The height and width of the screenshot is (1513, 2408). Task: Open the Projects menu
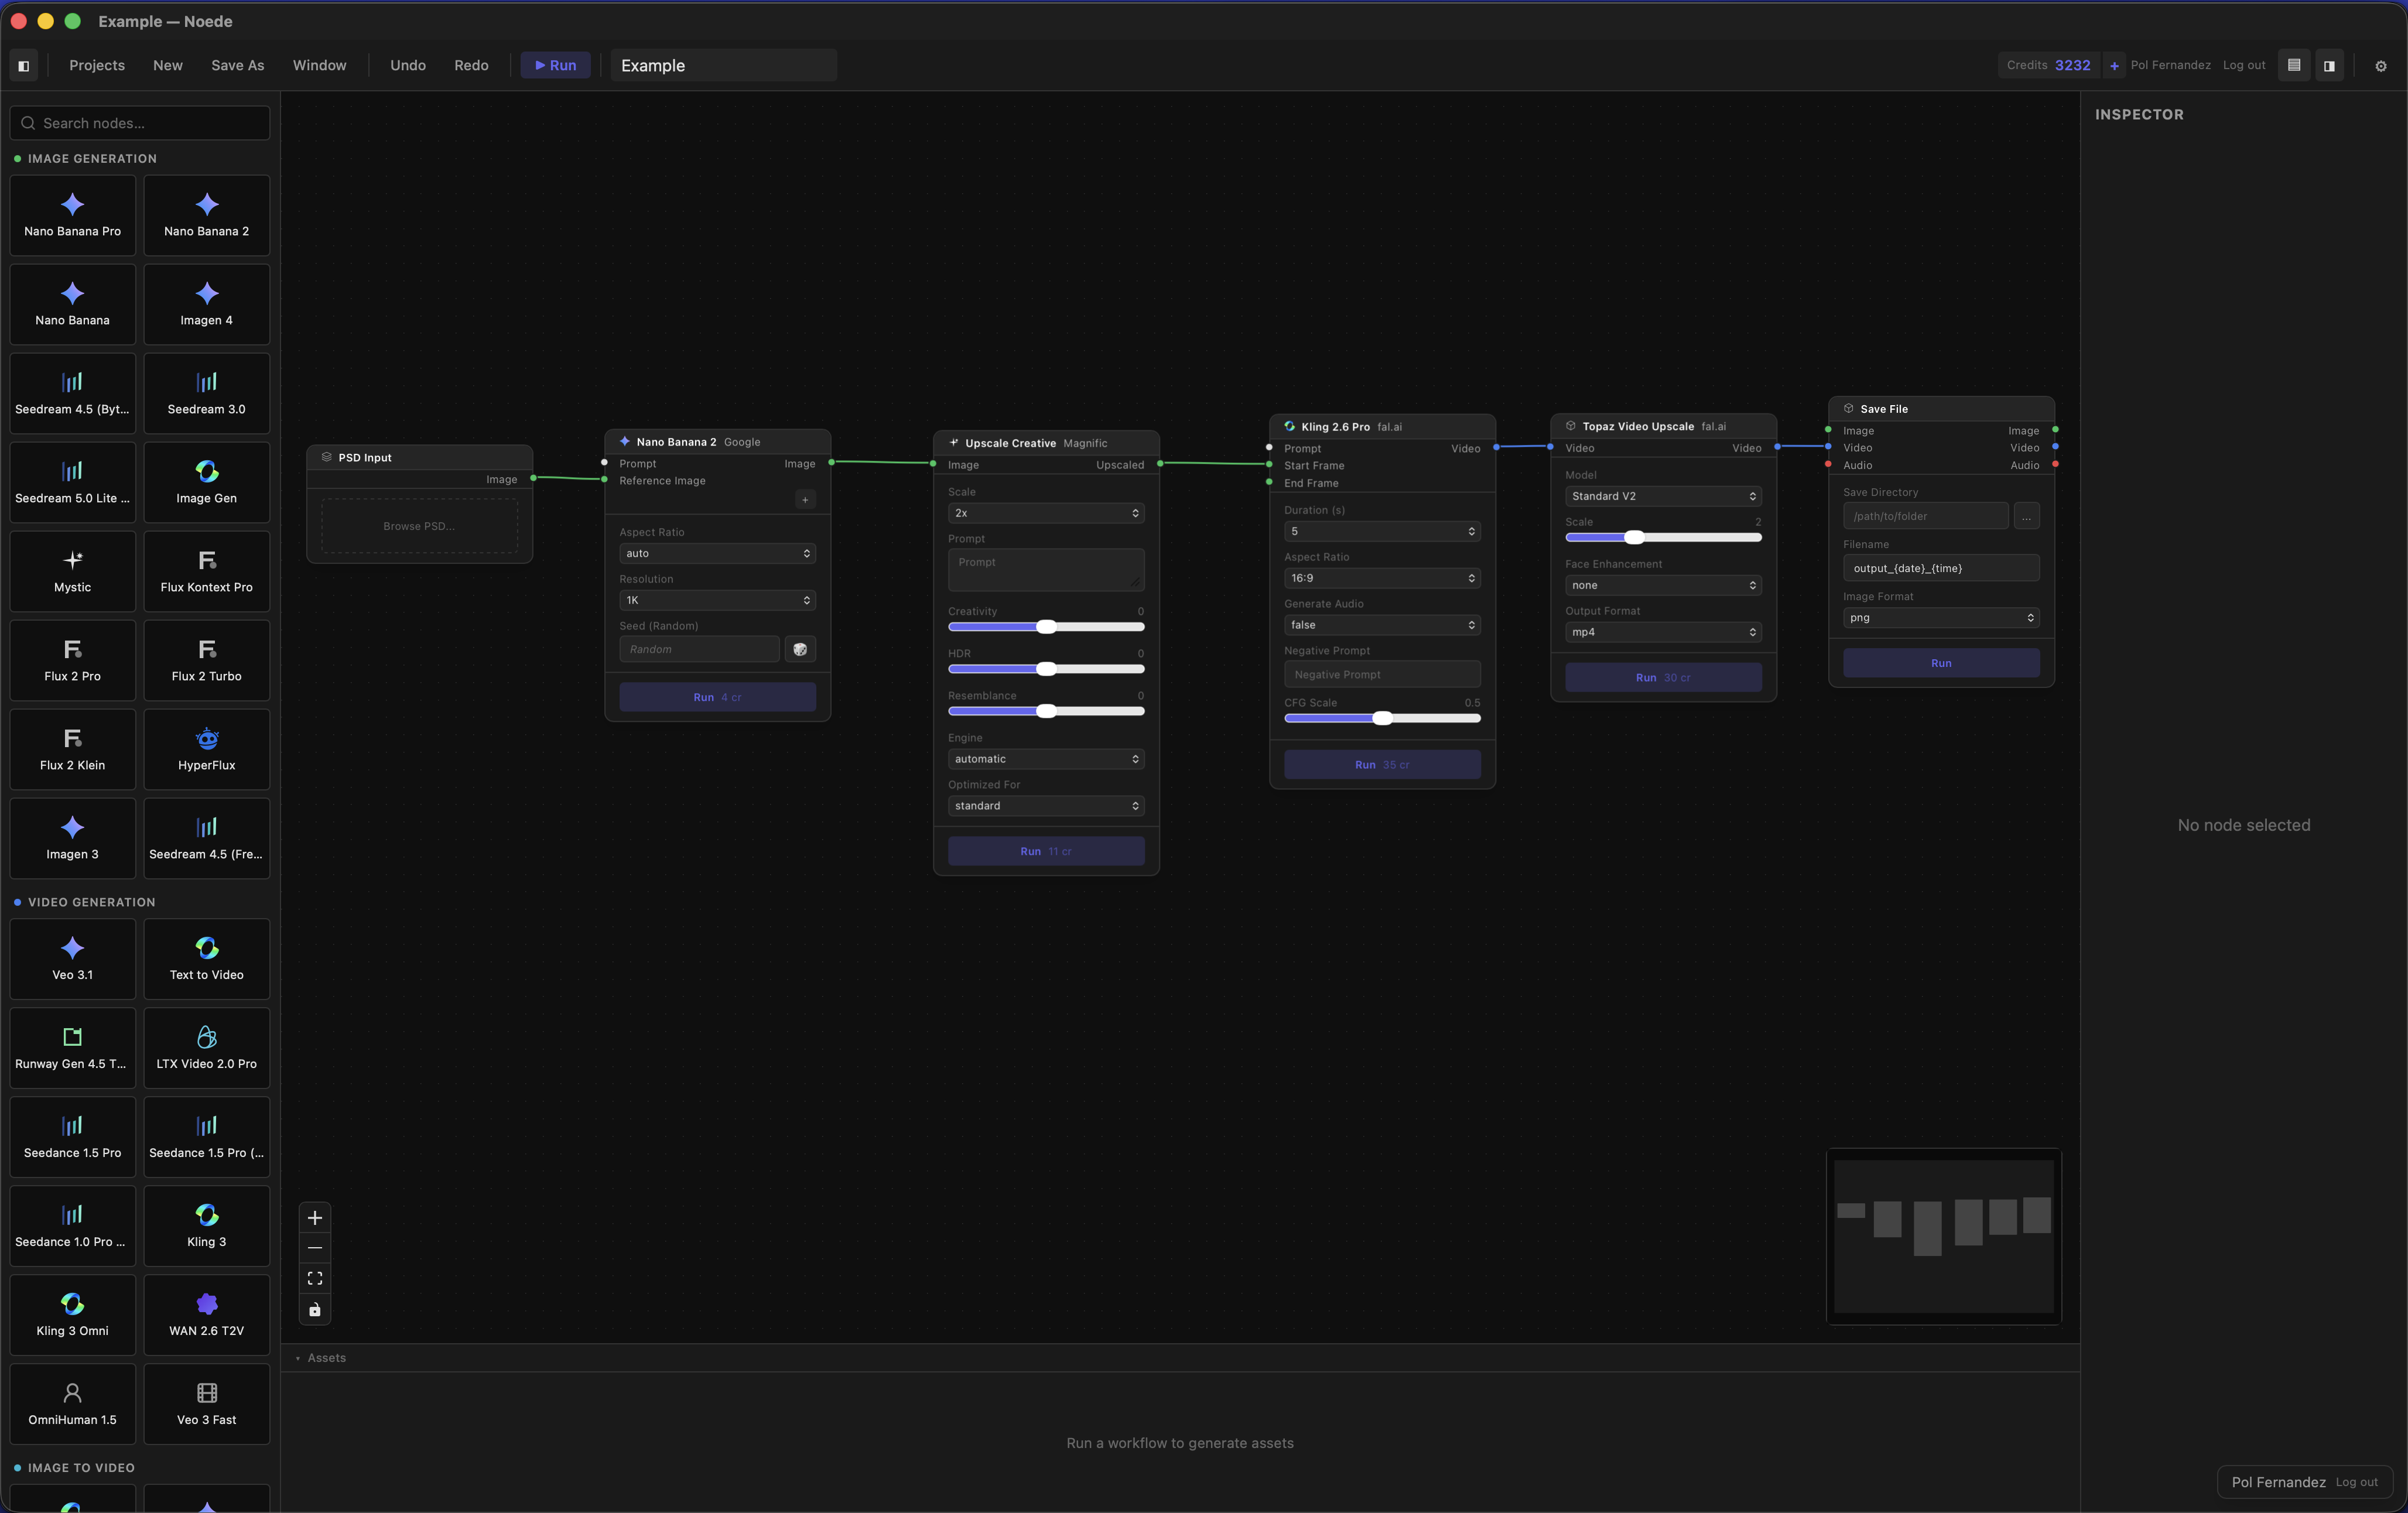(96, 65)
